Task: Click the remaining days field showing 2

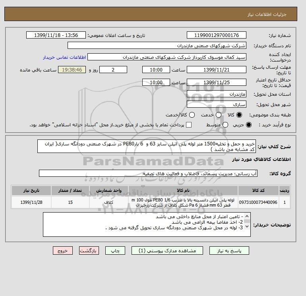Action: (113, 70)
